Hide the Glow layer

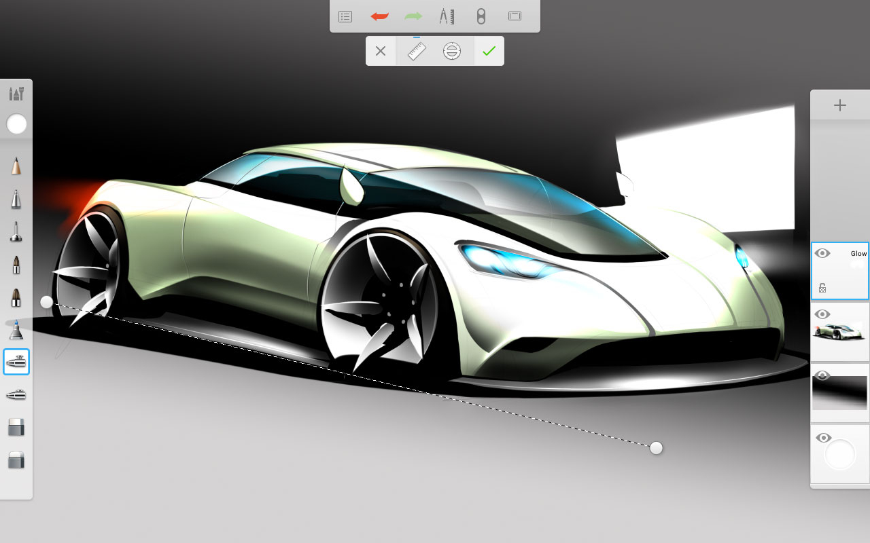coord(822,252)
